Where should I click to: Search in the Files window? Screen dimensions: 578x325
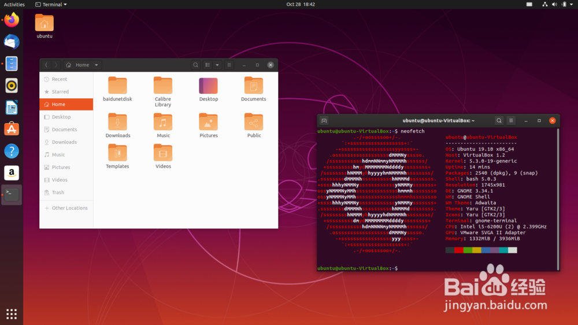(195, 65)
